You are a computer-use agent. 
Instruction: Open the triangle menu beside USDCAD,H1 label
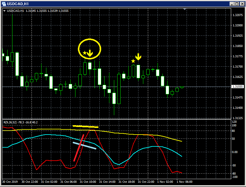pos(4,11)
